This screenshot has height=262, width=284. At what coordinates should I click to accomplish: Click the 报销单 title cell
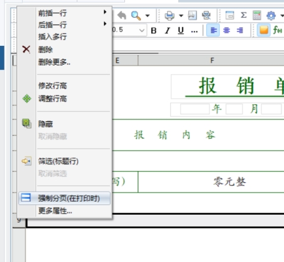click(227, 86)
